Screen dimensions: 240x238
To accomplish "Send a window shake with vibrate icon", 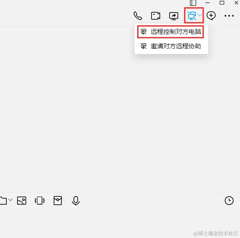I will click(x=40, y=201).
